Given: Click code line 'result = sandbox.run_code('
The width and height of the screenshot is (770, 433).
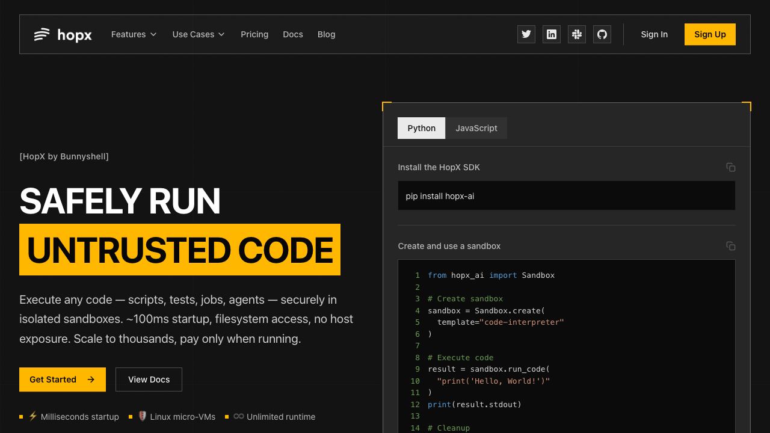Looking at the screenshot, I should 489,369.
